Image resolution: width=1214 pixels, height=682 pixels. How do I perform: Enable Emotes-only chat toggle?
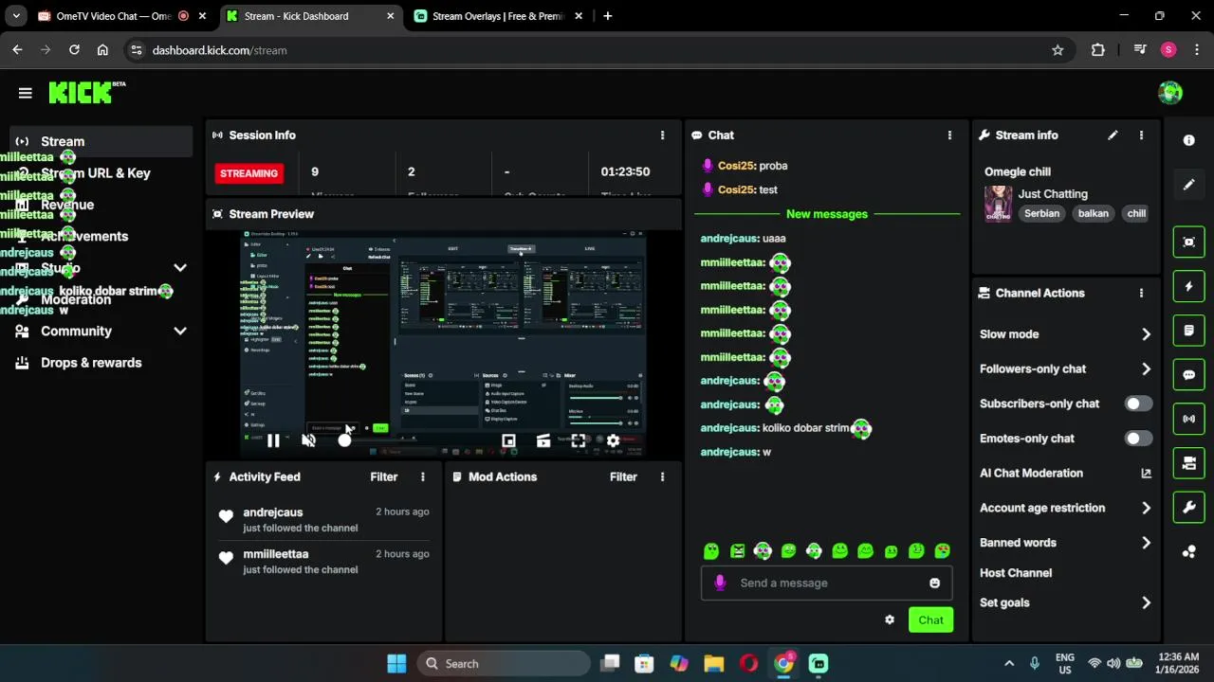tap(1138, 439)
